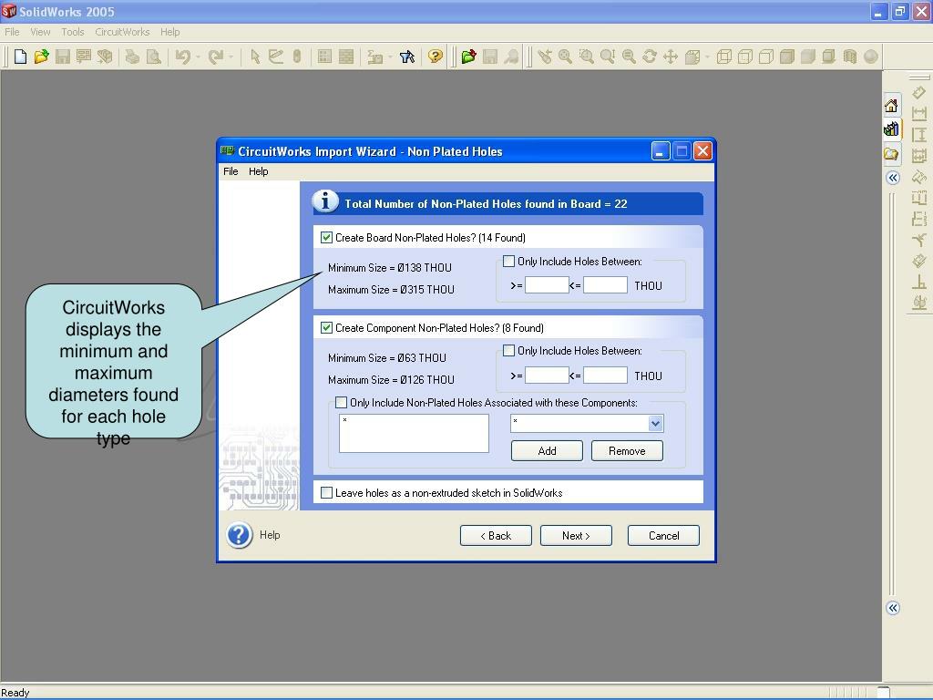The width and height of the screenshot is (933, 700).
Task: Open the component name combo box dropdown
Action: click(x=655, y=423)
